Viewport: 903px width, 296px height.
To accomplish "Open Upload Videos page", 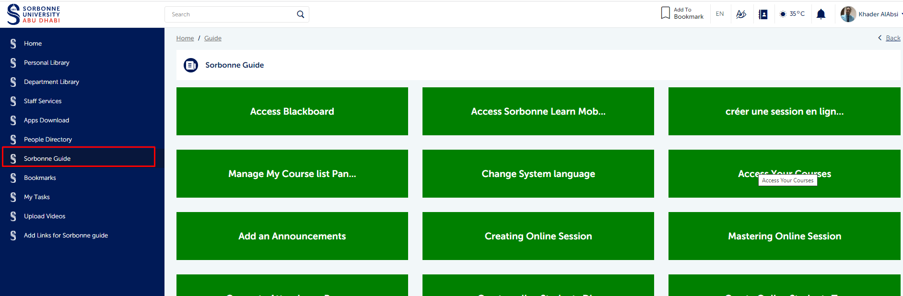I will tap(45, 216).
